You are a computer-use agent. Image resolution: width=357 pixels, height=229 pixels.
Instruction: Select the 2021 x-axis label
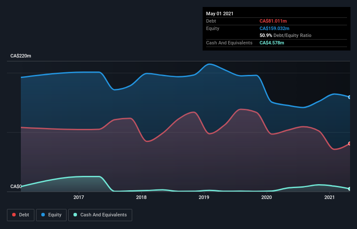329,197
